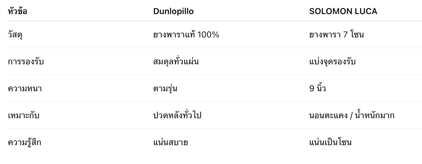
Task: Click the แบ่งจุดรองรับ cell
Action: click(x=332, y=62)
